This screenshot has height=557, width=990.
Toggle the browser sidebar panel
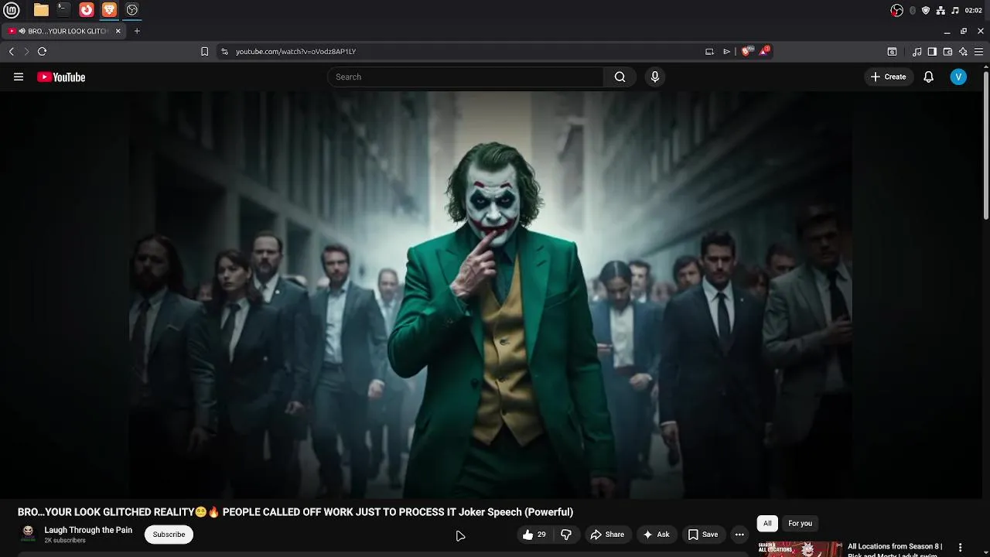point(932,51)
